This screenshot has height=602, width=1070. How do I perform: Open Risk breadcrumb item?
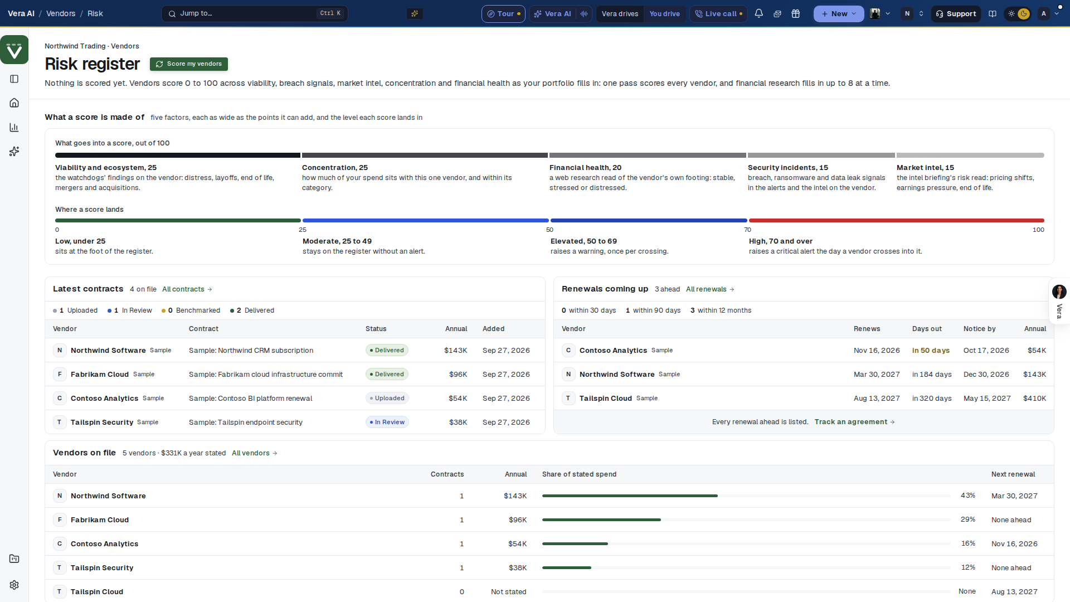click(x=95, y=13)
